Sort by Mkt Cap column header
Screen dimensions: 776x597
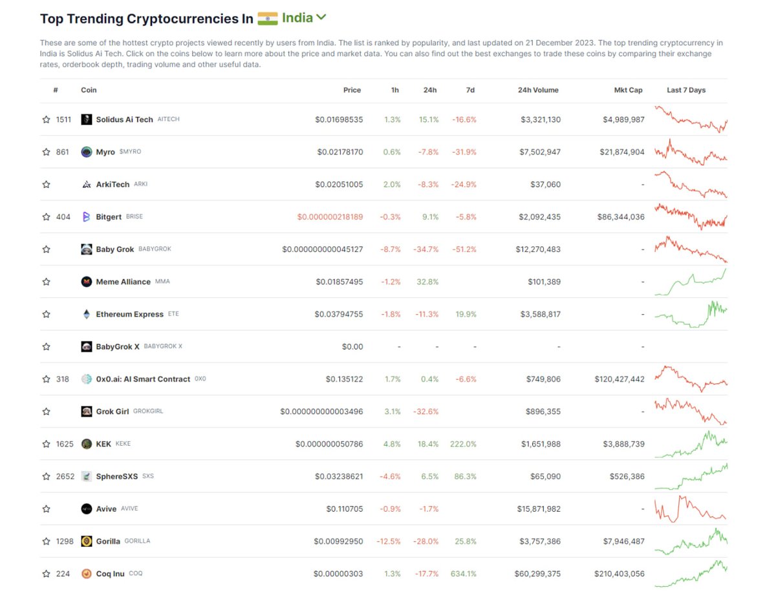coord(628,90)
